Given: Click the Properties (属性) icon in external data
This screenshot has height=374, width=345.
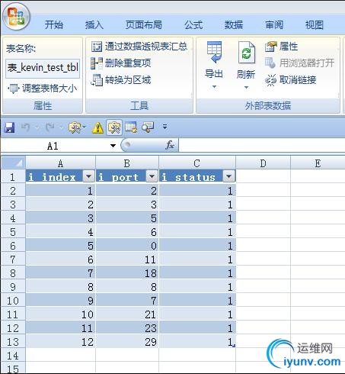Looking at the screenshot, I should point(270,47).
